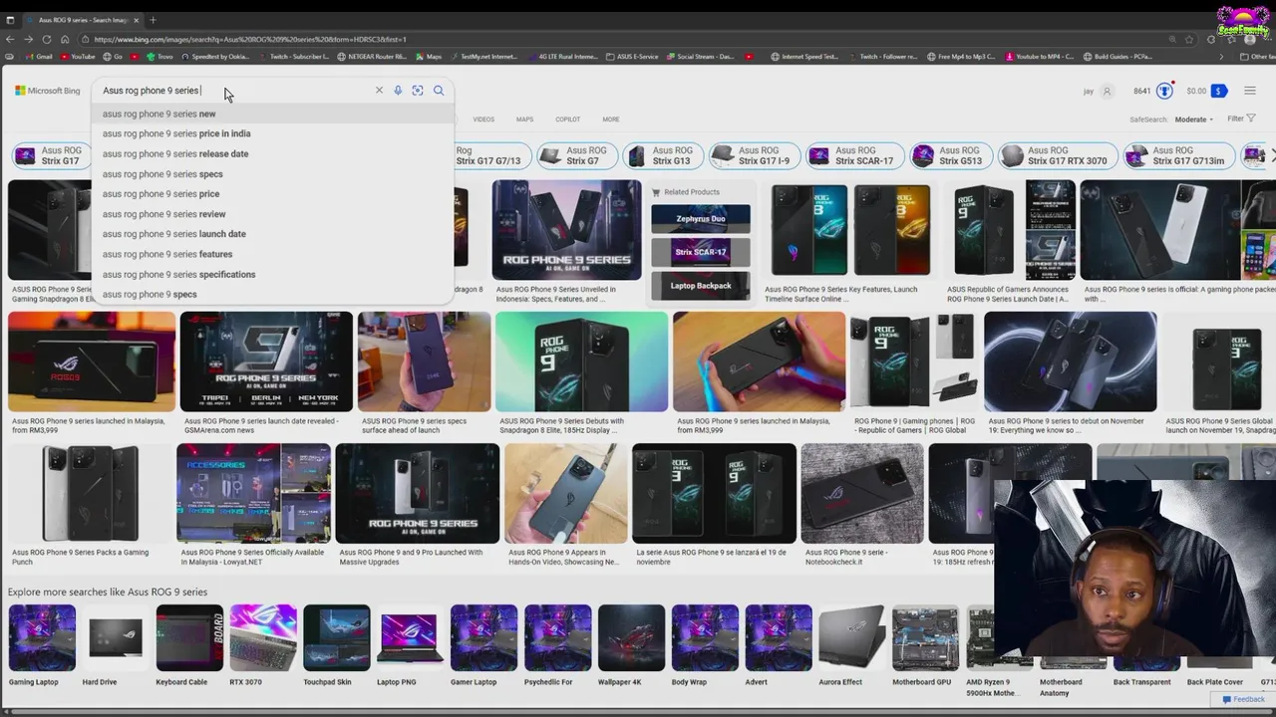Switch to the MAPS tab
Screen dimensions: 1276x717
coord(524,119)
